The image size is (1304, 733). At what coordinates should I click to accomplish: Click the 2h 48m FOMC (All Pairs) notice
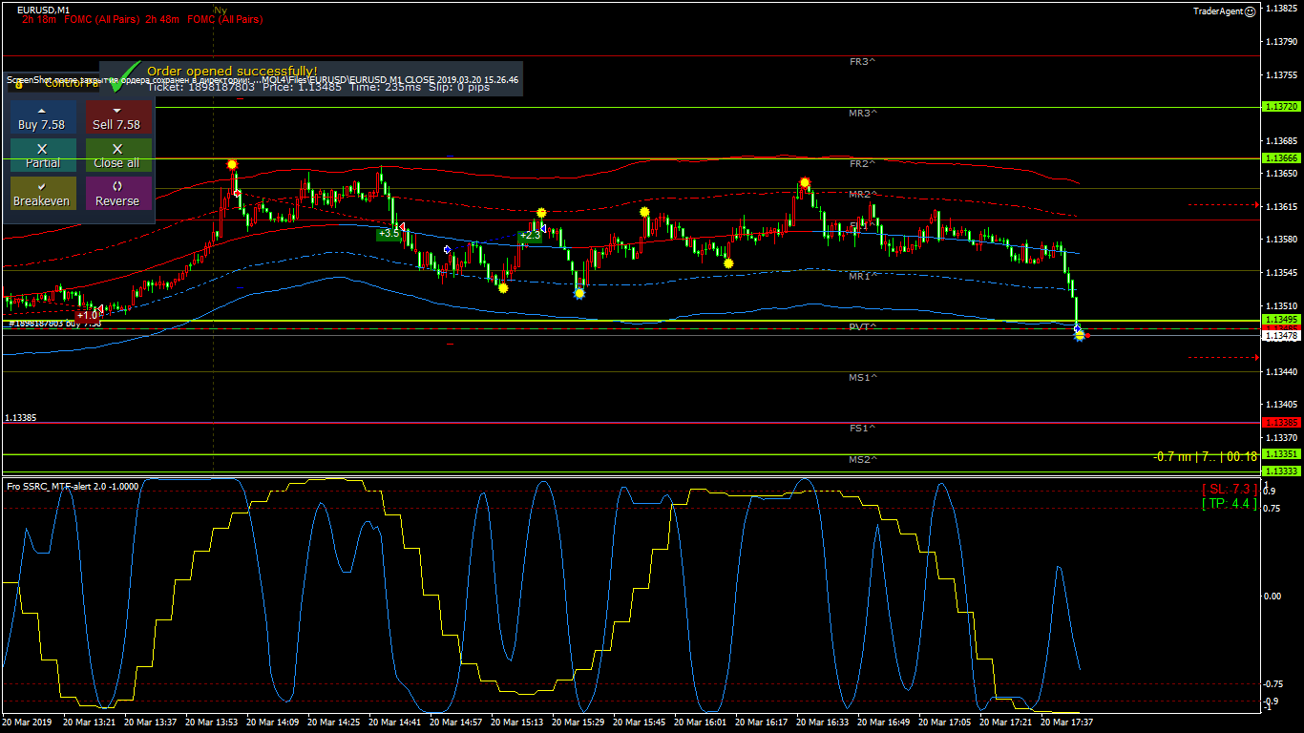203,20
